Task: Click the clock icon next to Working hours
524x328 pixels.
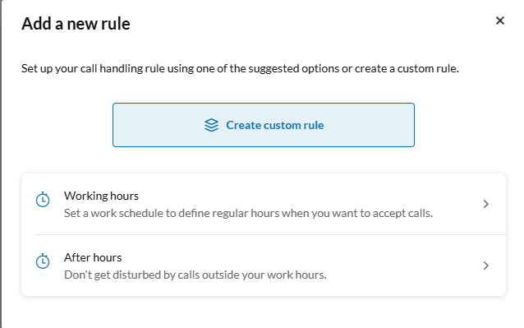Action: point(43,200)
